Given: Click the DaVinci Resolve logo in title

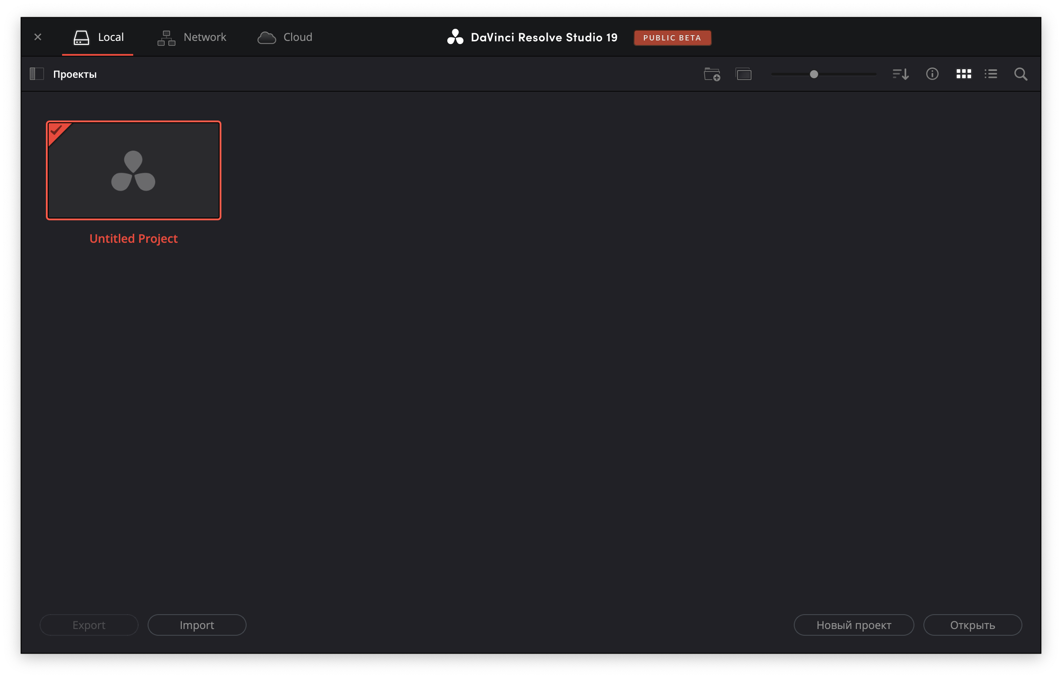Looking at the screenshot, I should pos(455,37).
